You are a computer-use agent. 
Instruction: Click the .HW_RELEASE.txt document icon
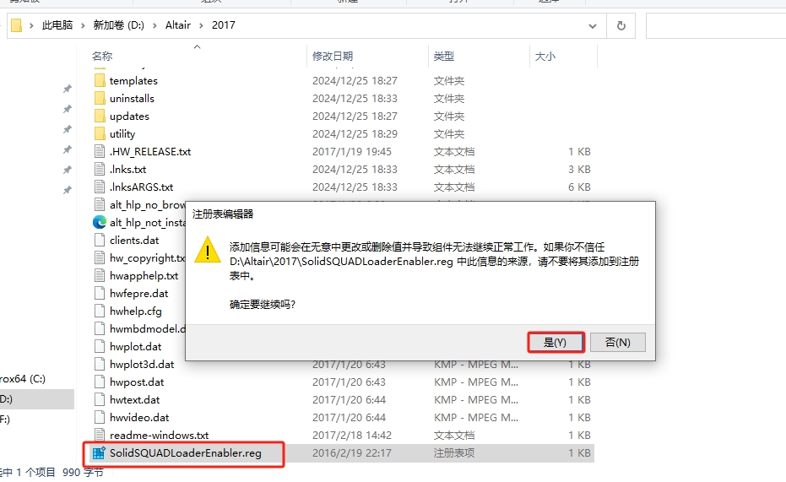[100, 151]
